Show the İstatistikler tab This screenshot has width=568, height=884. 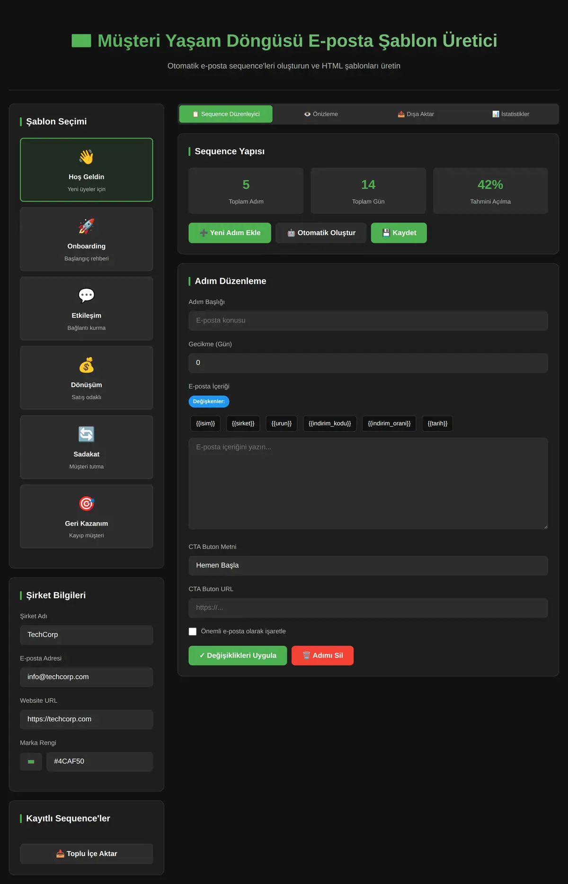(511, 114)
